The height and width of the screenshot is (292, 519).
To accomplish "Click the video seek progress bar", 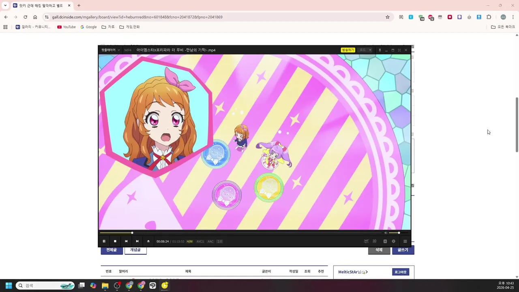I will [x=241, y=233].
